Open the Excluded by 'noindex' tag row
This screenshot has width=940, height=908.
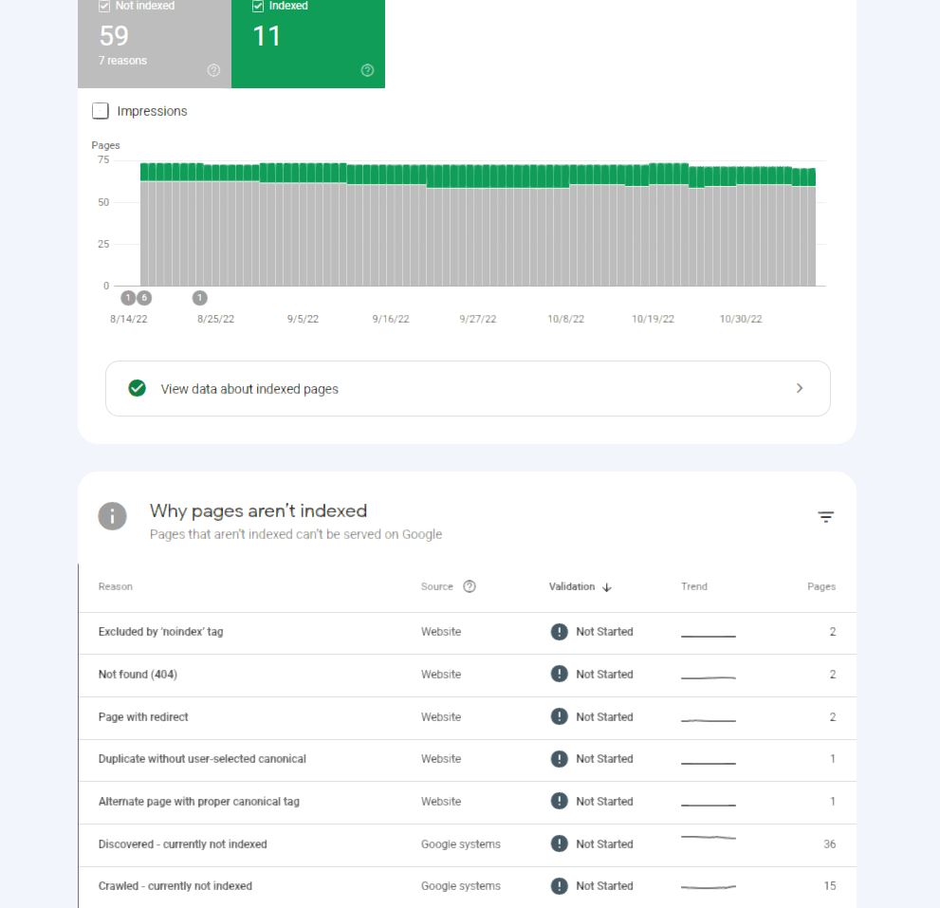467,632
